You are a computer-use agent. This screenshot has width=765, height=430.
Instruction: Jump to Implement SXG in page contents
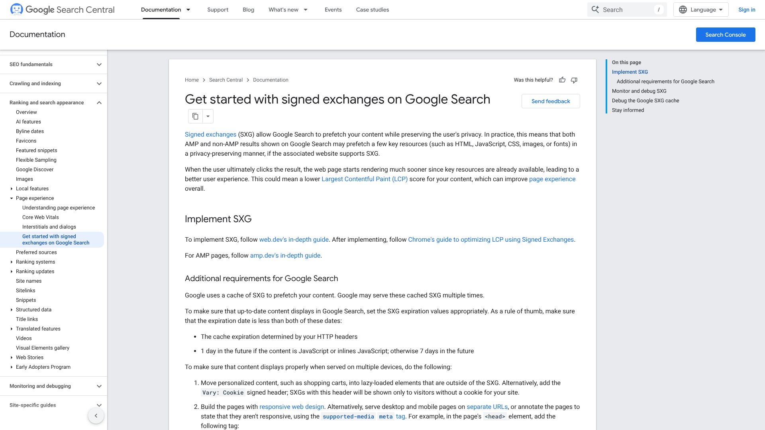coord(630,72)
